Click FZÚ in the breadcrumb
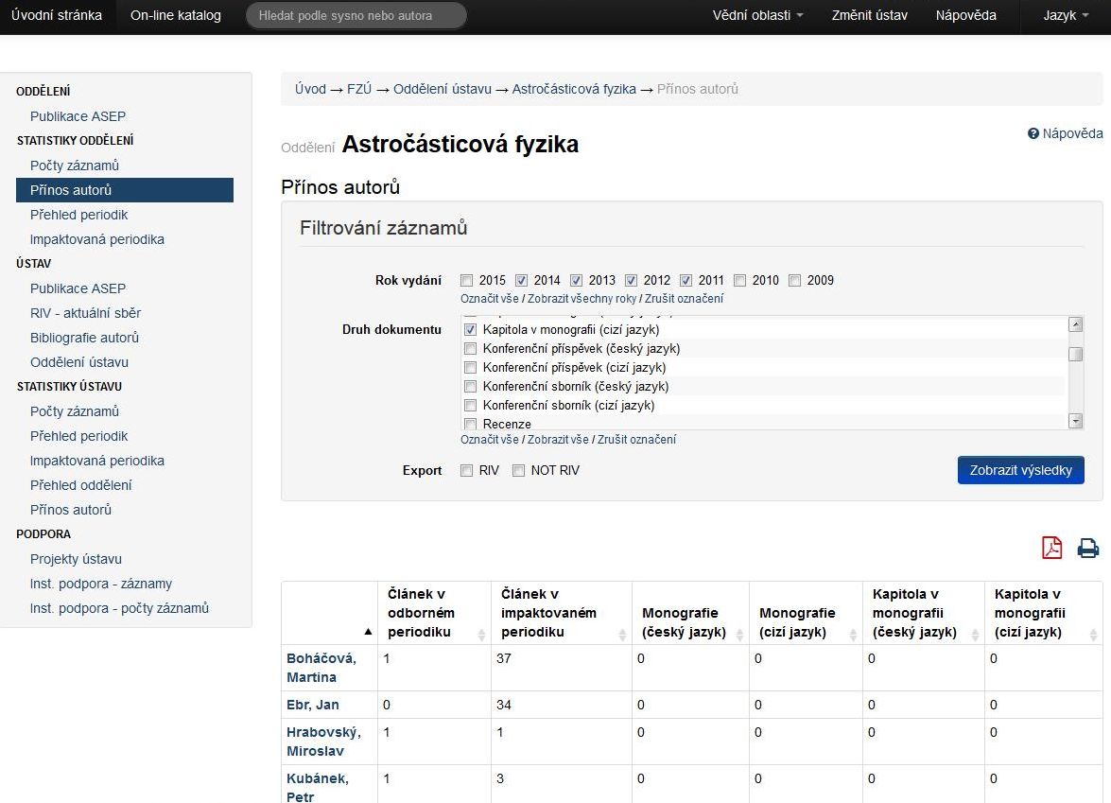The image size is (1111, 803). pos(359,89)
